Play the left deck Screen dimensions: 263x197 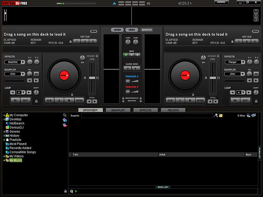point(69,100)
